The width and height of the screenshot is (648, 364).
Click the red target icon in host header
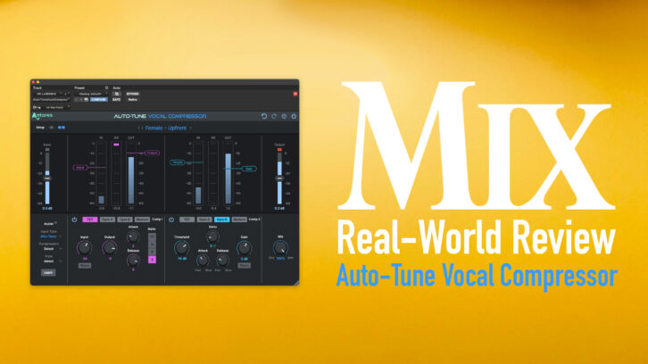[x=295, y=94]
